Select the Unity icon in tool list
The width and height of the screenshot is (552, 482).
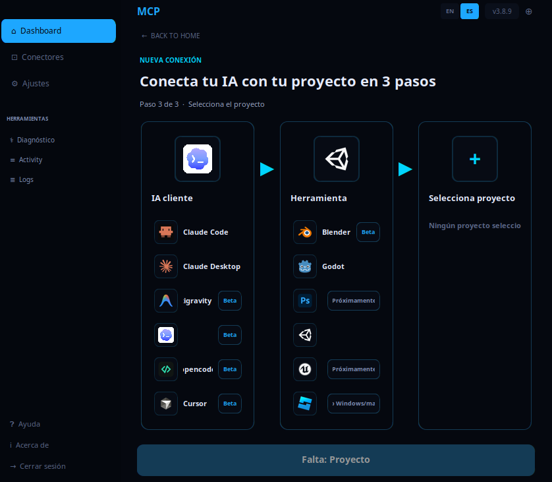[x=305, y=335]
